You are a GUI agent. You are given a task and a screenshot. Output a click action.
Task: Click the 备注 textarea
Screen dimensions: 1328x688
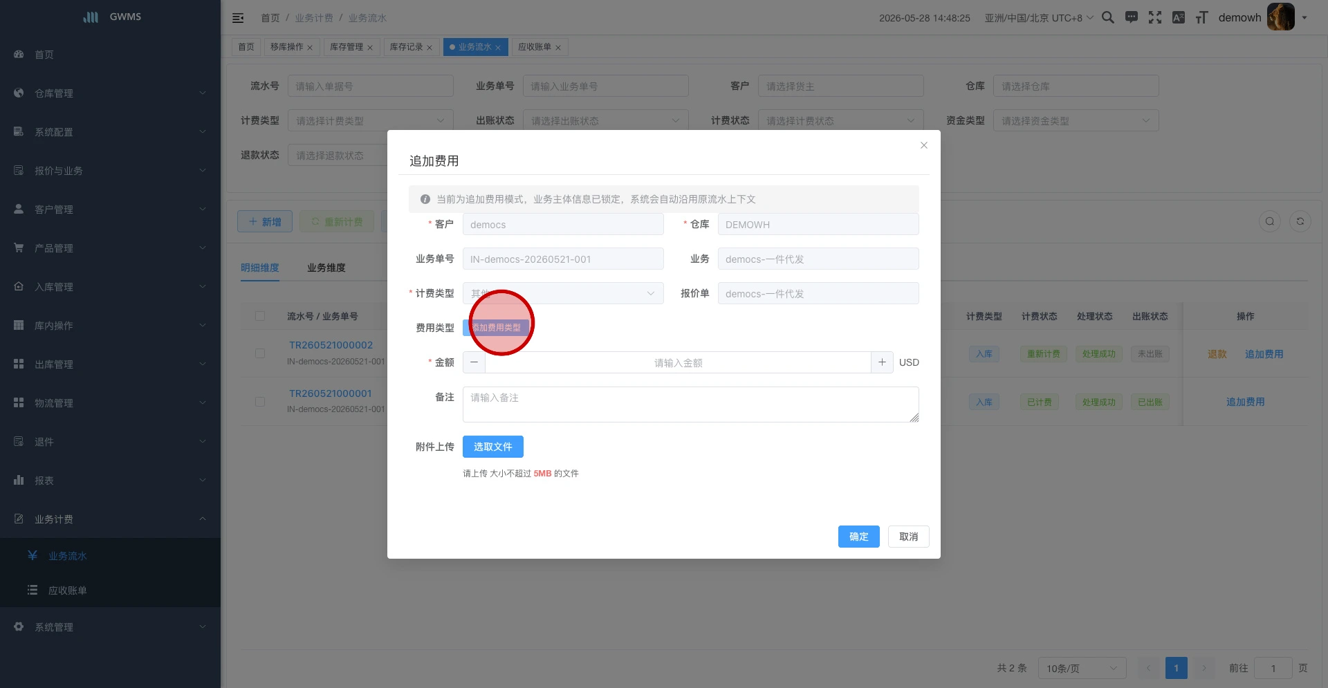click(x=691, y=405)
